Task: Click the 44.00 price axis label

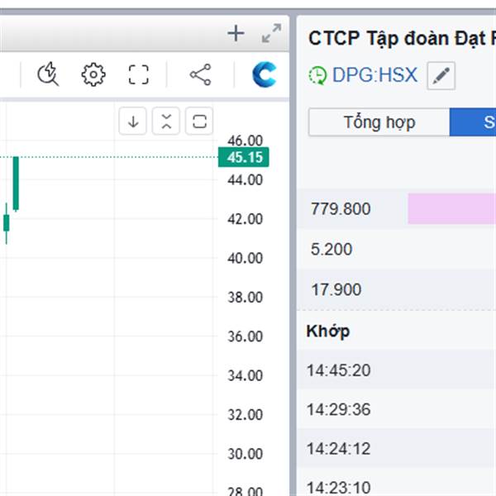Action: [246, 179]
